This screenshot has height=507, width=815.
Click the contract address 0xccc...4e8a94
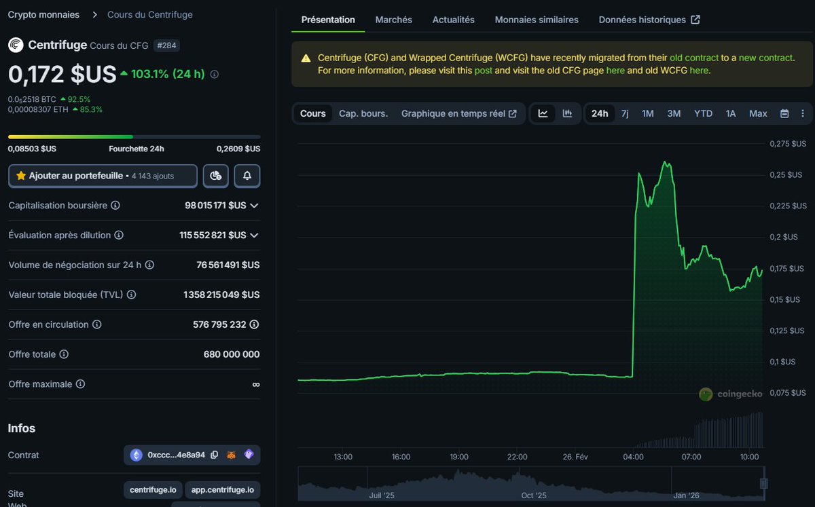pos(176,455)
